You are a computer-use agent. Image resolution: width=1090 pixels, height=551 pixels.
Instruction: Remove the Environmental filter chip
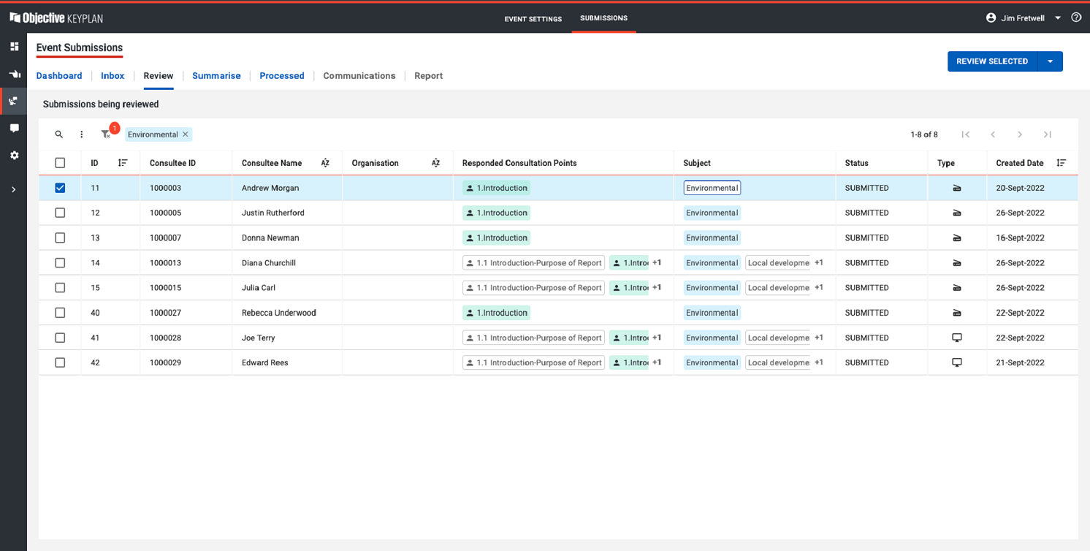(186, 134)
